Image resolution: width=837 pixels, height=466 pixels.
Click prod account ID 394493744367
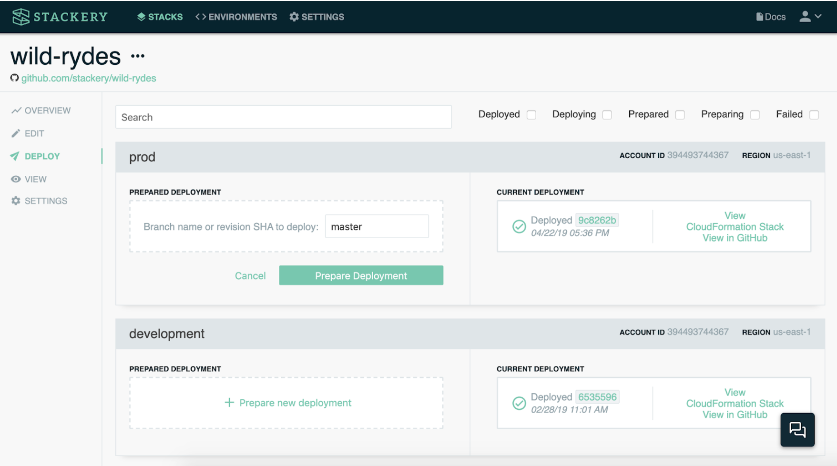click(698, 155)
